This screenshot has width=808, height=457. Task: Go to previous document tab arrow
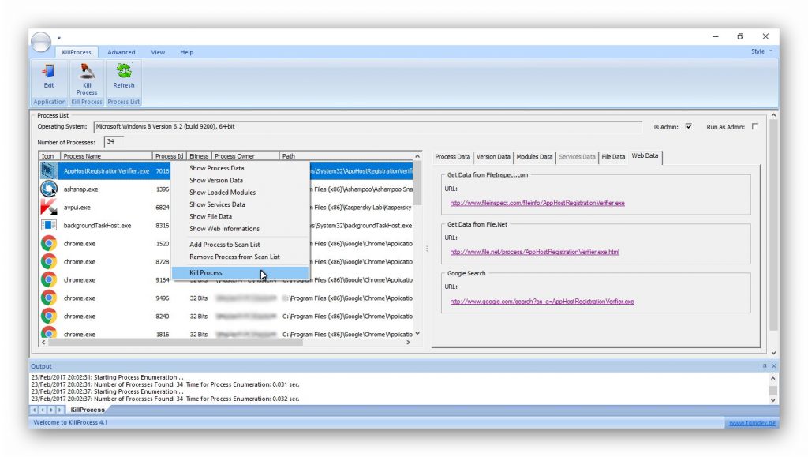point(43,410)
